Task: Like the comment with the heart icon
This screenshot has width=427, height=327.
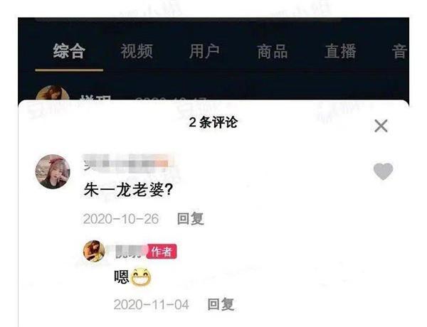Action: pyautogui.click(x=383, y=171)
